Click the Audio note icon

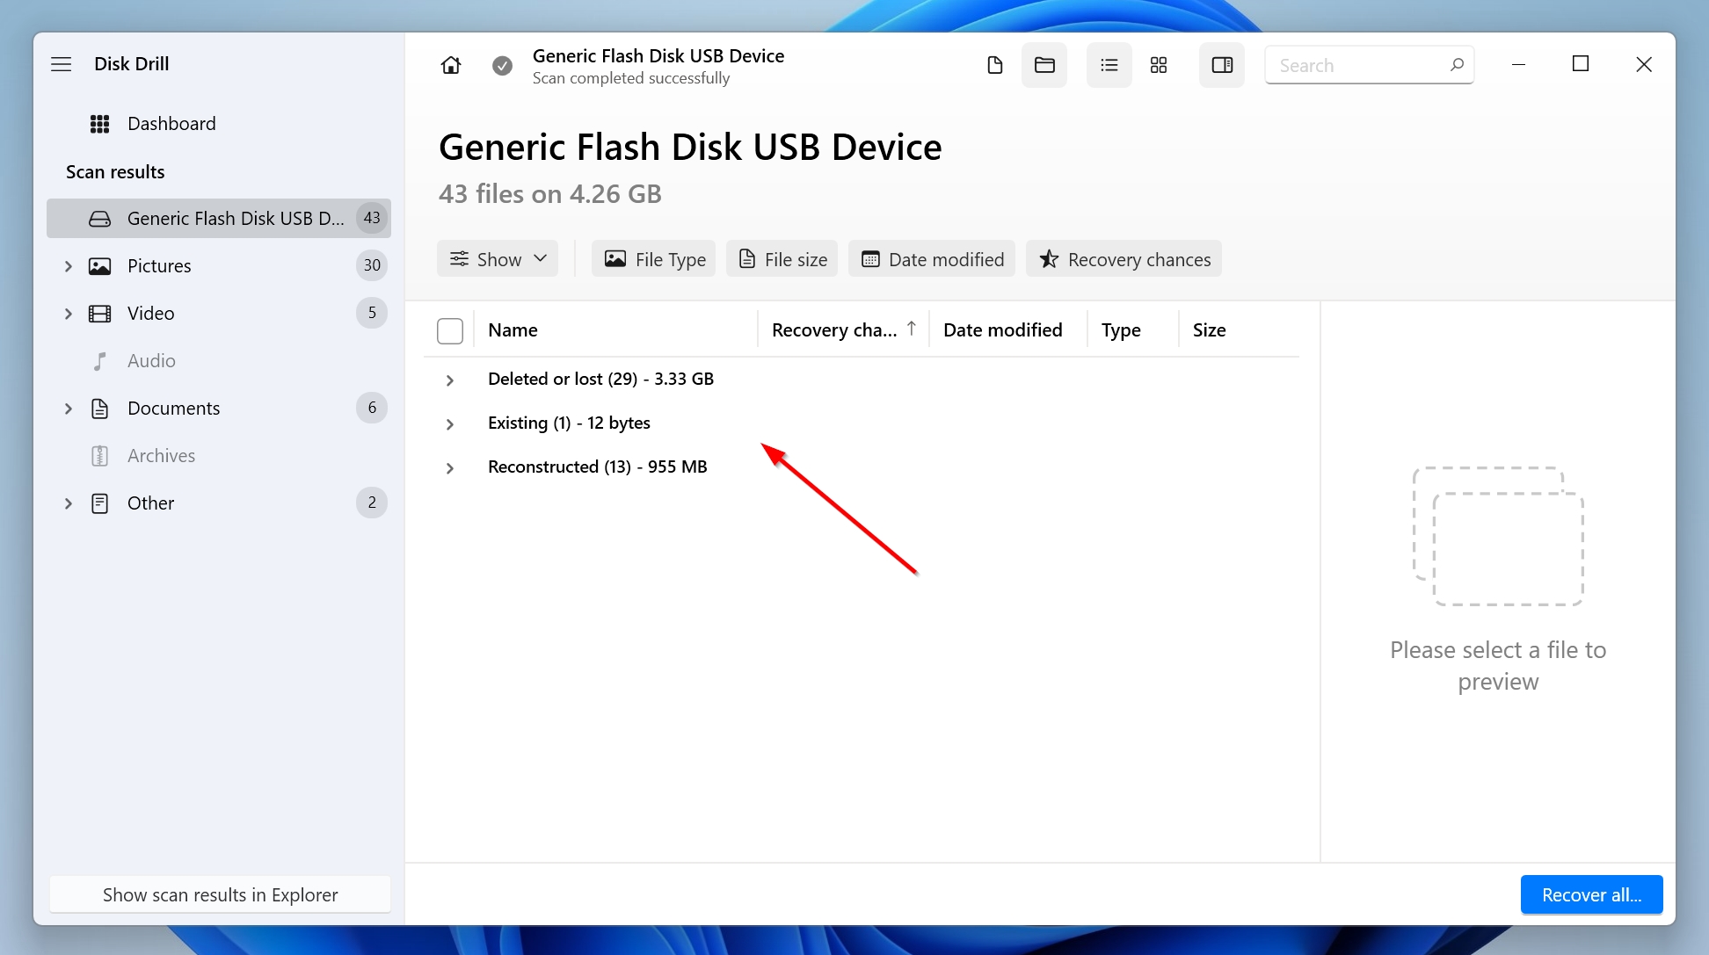coord(100,361)
